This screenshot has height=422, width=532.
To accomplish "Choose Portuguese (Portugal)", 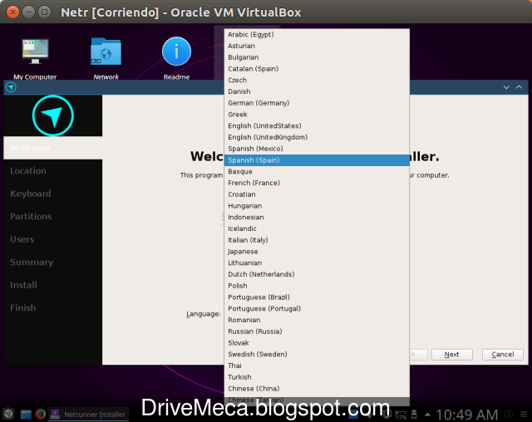I will click(x=317, y=308).
